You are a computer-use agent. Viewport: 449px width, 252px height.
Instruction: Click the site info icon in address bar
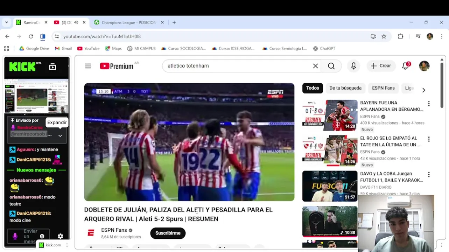57,36
